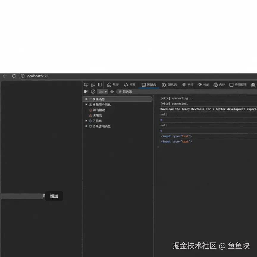The image size is (257, 257).
Task: Open the 欢迎 welcome tab
Action: tap(113, 85)
